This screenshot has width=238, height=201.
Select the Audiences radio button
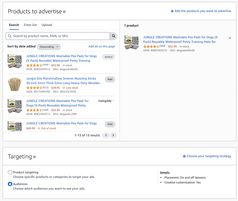[x=10, y=184]
